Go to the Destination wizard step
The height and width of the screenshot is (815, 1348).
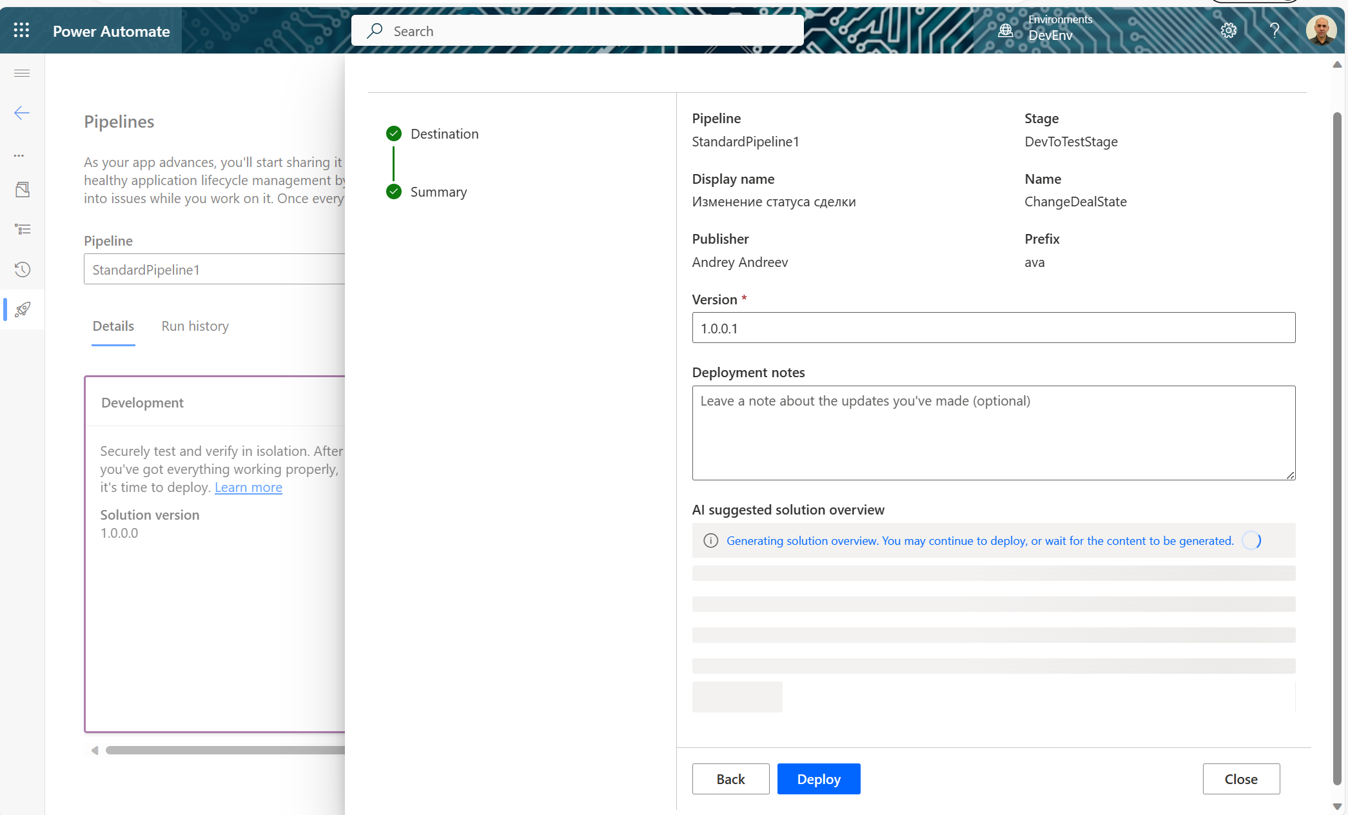[444, 134]
